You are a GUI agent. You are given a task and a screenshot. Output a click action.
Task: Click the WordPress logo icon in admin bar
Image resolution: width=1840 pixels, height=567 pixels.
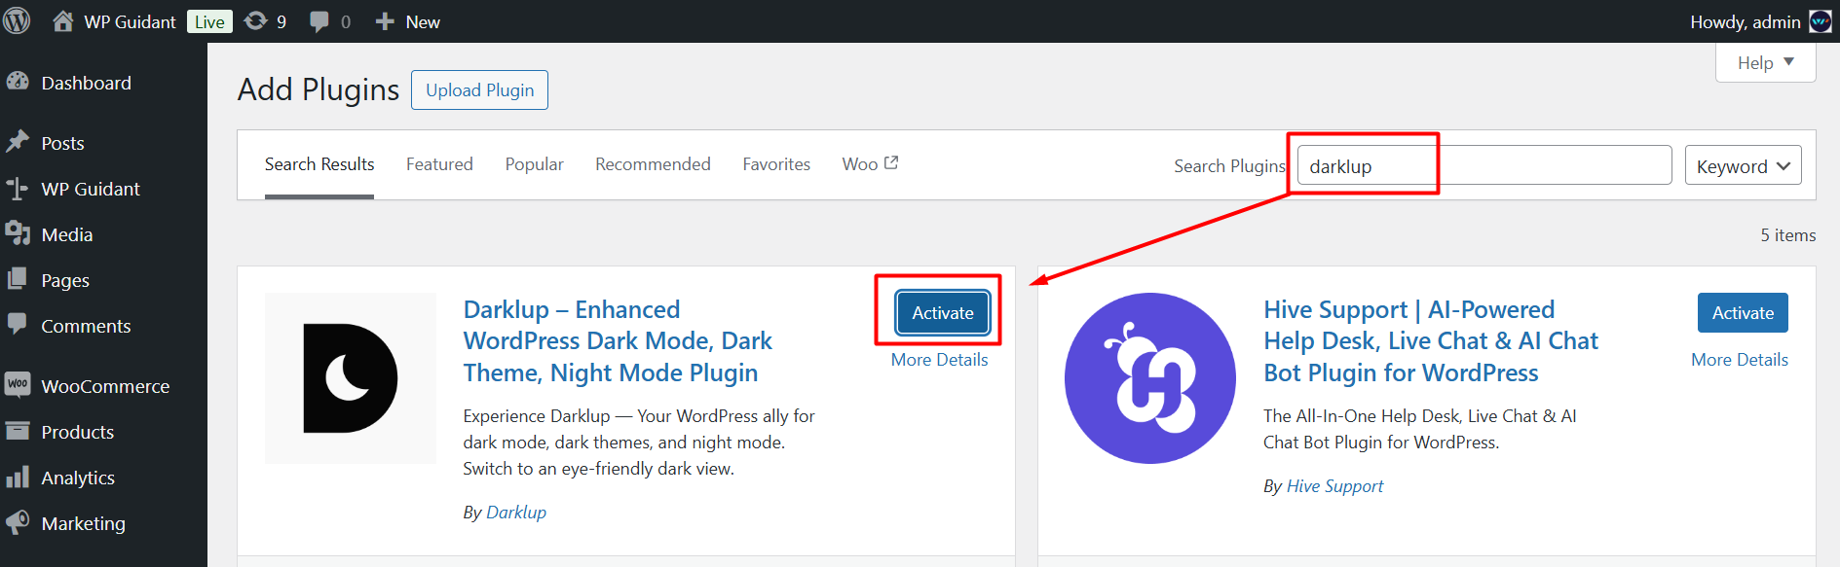coord(17,20)
